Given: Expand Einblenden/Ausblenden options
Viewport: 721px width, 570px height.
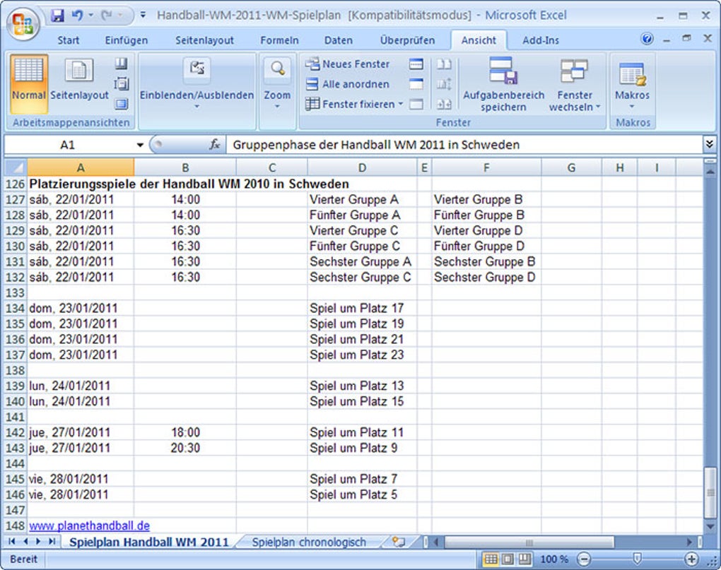Looking at the screenshot, I should [x=197, y=84].
